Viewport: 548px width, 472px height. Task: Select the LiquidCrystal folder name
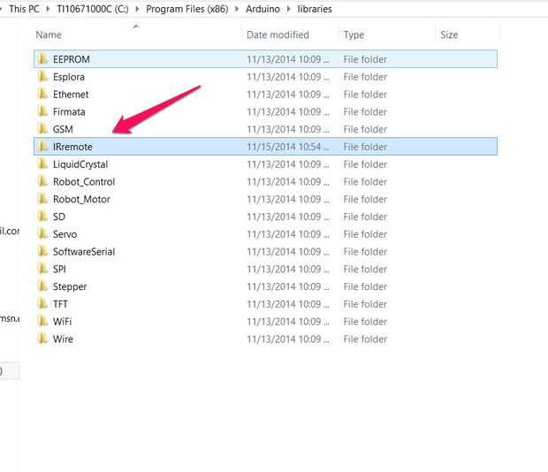[80, 164]
